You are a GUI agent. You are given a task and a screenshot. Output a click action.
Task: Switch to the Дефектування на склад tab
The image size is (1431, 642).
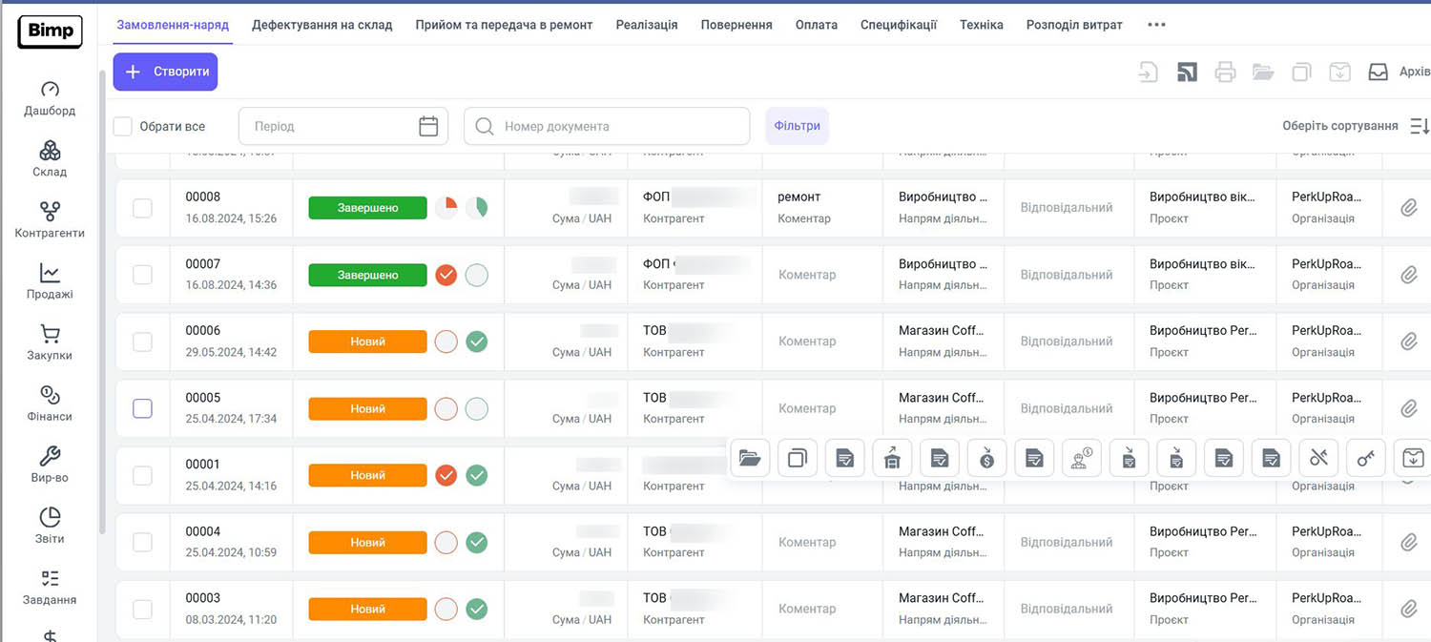pos(321,25)
